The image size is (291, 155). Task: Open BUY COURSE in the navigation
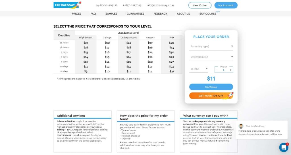(x=208, y=14)
